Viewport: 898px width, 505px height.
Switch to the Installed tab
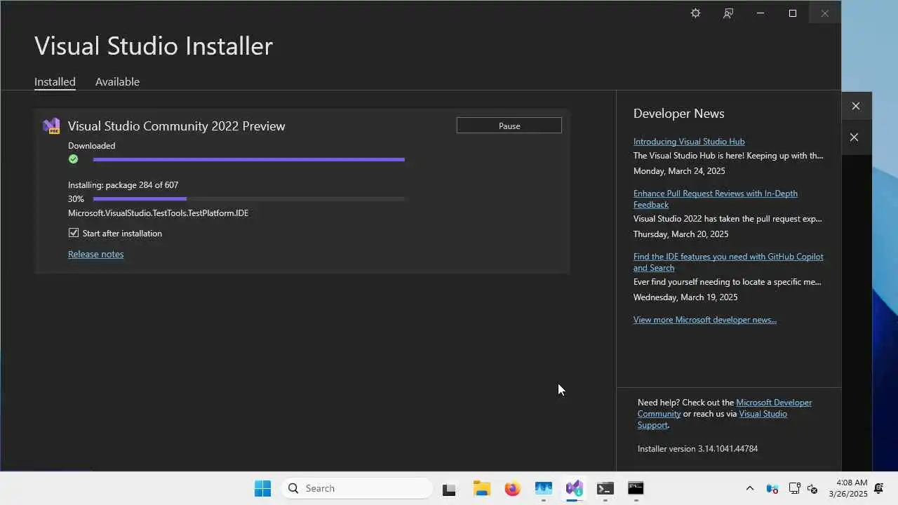pos(55,81)
